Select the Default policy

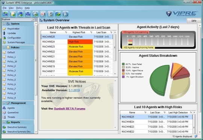[x=11, y=52]
